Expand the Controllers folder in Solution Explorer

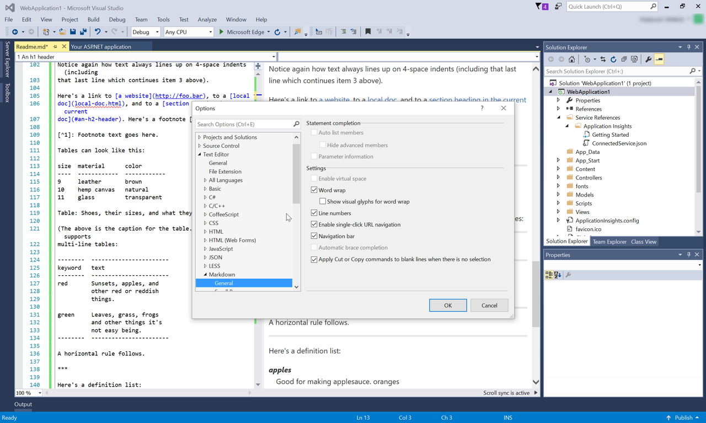(558, 178)
